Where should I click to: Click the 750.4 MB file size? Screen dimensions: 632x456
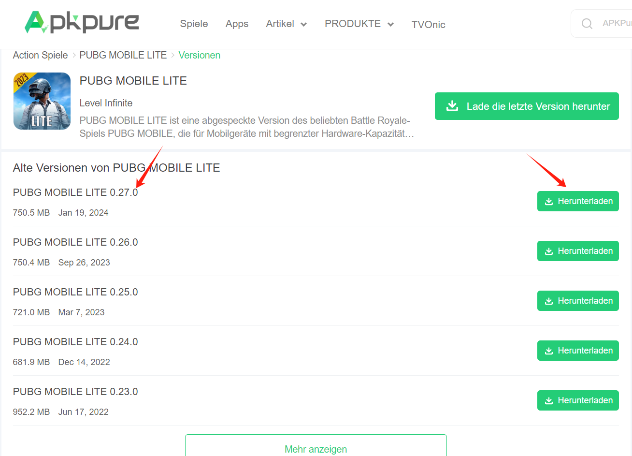31,263
